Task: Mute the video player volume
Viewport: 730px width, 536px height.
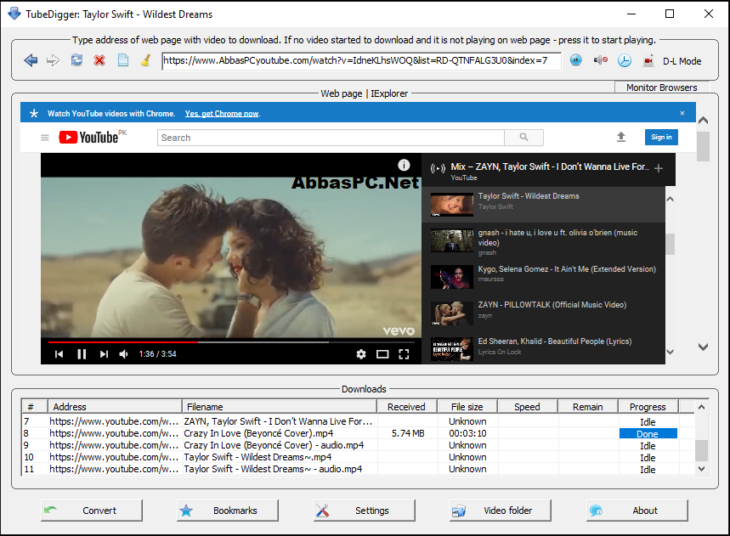Action: pyautogui.click(x=124, y=354)
